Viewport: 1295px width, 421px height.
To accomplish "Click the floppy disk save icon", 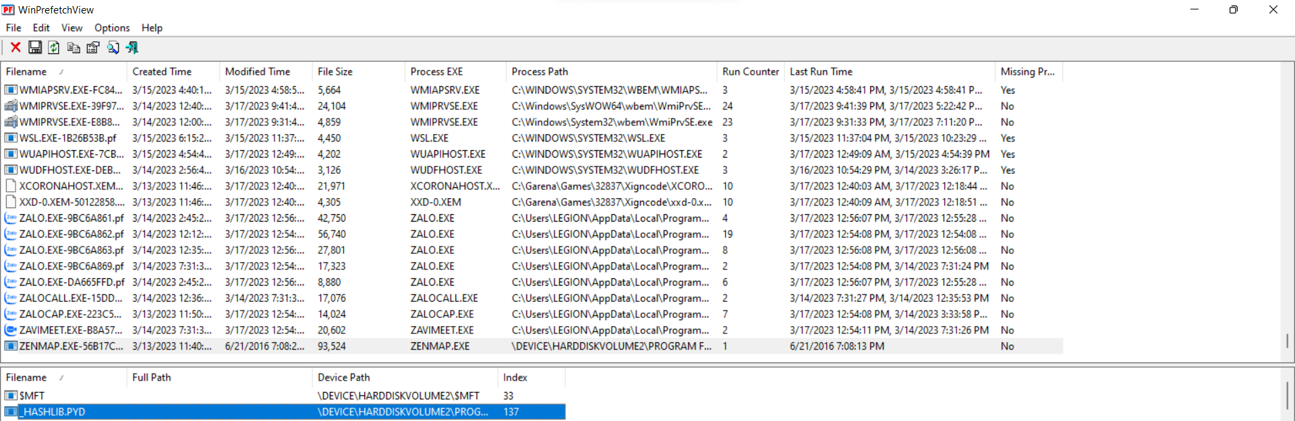I will tap(35, 47).
